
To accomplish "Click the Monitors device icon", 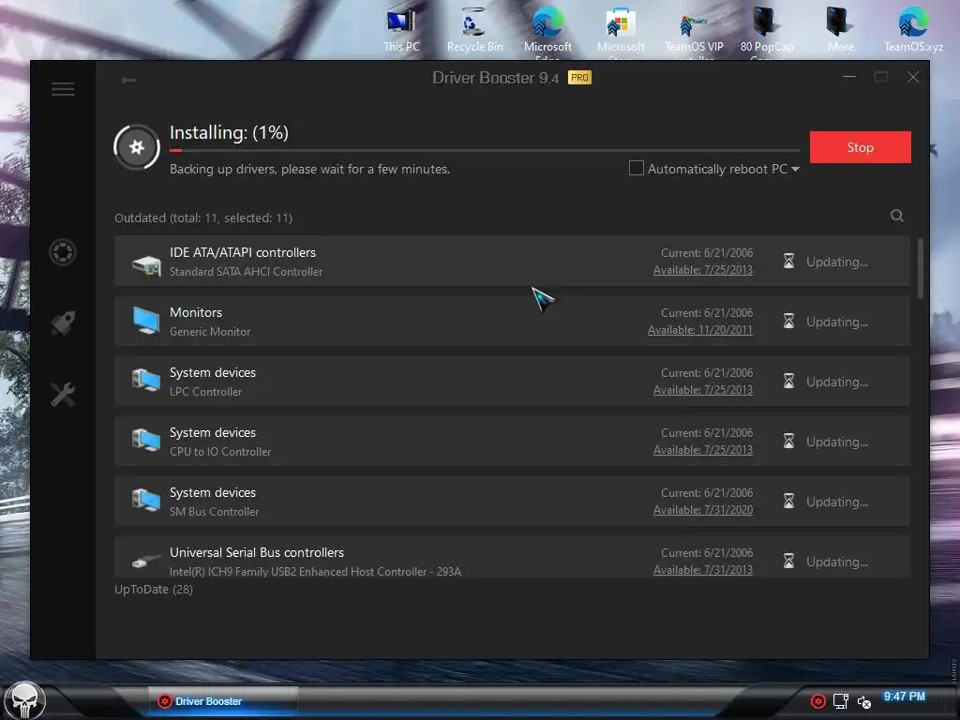I will coord(146,321).
